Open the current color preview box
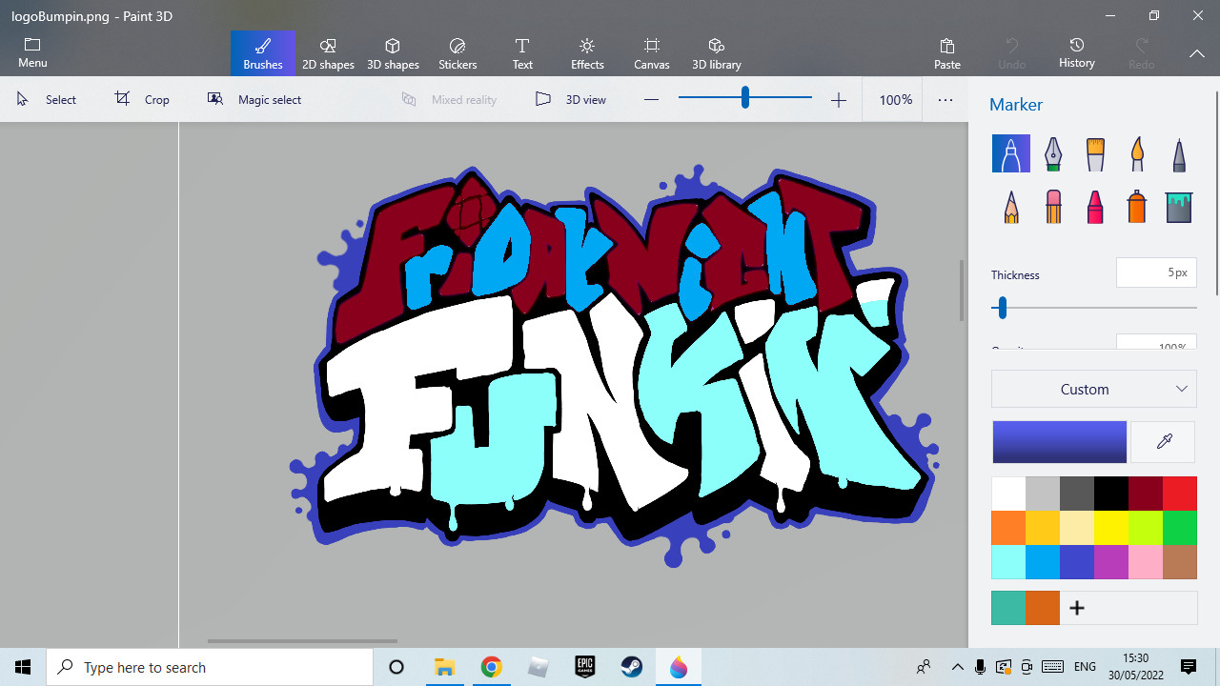This screenshot has width=1220, height=686. [1060, 442]
